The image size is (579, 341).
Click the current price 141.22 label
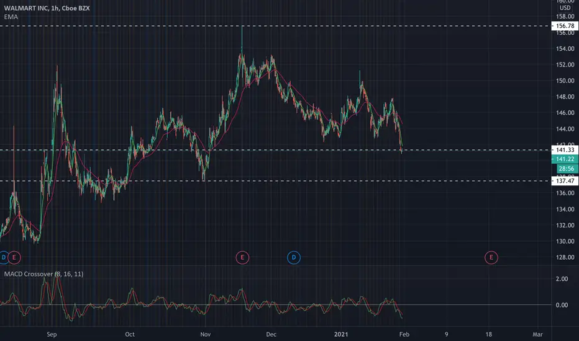[565, 159]
